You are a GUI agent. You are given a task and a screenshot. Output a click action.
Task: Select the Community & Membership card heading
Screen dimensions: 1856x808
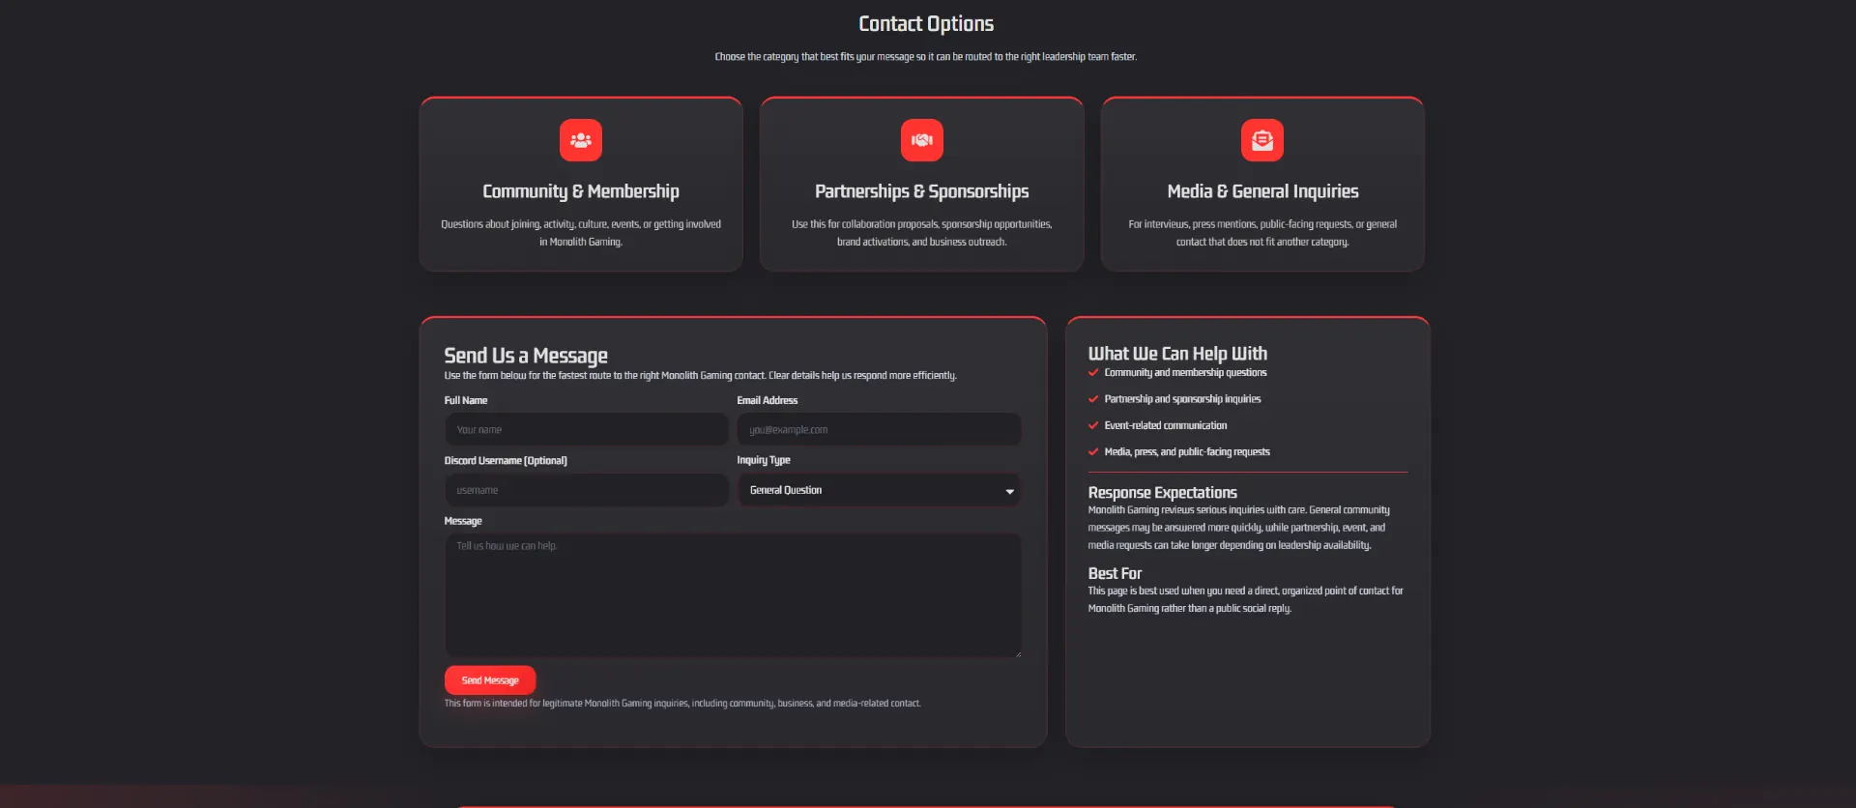pos(581,191)
